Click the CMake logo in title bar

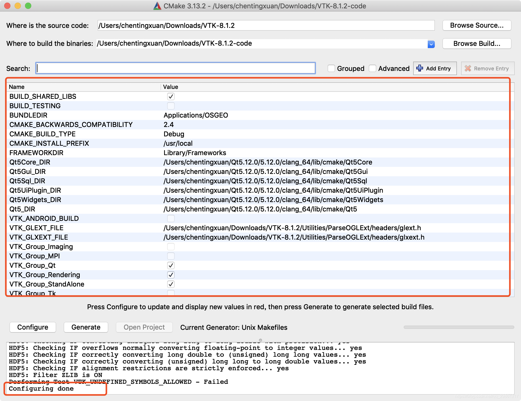[x=157, y=6]
